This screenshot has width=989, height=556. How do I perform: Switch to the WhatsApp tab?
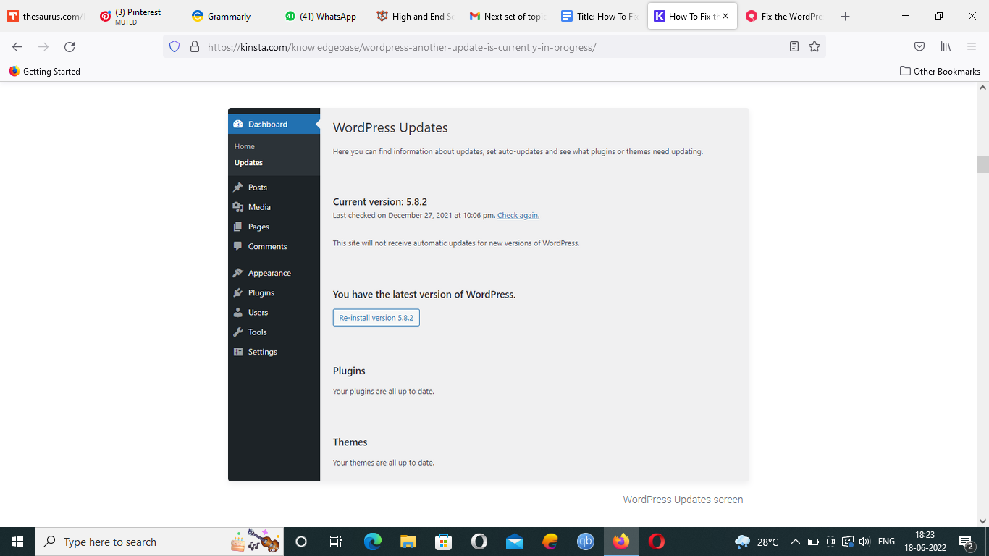322,16
